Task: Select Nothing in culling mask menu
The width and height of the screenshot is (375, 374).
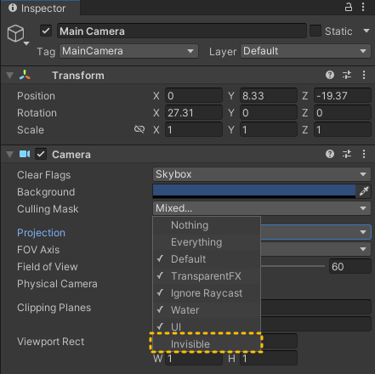Action: tap(207, 225)
